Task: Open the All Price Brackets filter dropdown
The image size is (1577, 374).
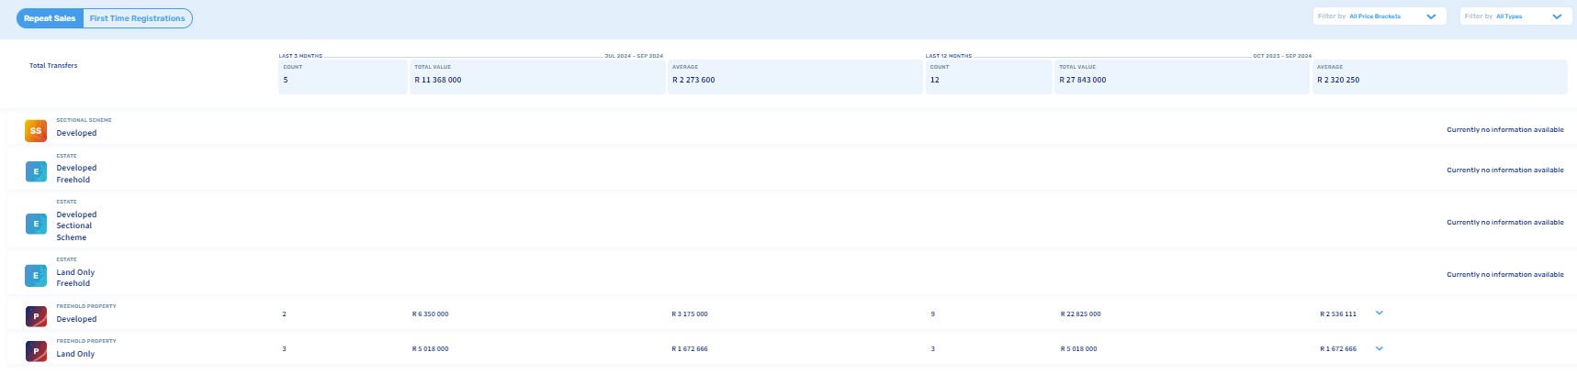Action: click(1379, 16)
